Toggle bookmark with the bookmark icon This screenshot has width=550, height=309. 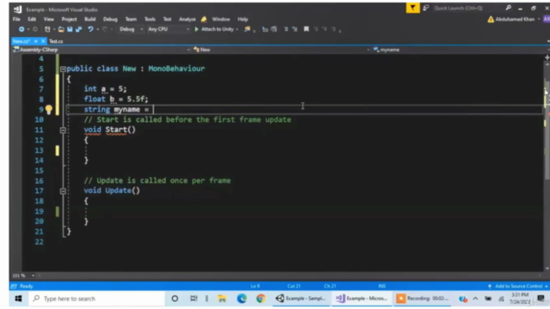[306, 29]
